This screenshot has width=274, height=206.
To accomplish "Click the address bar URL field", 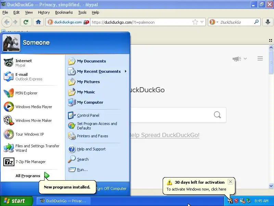I will 141,22.
